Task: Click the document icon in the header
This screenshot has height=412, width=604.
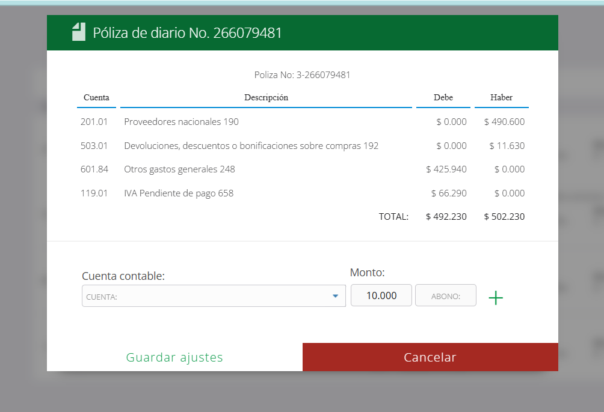Action: point(79,32)
